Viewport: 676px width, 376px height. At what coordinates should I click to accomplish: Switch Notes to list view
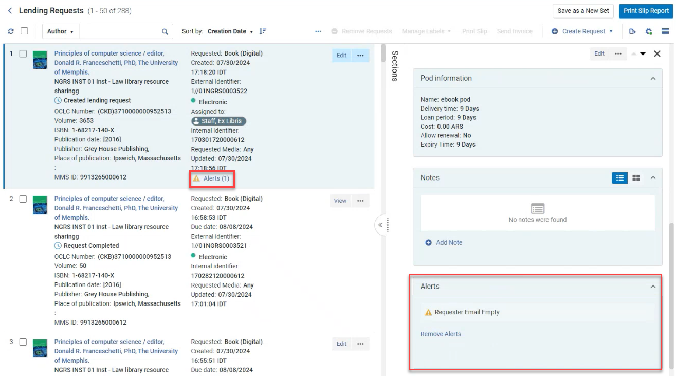click(619, 178)
